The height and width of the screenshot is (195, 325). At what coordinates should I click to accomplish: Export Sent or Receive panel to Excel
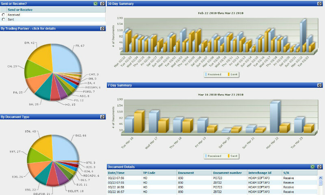pyautogui.click(x=95, y=3)
